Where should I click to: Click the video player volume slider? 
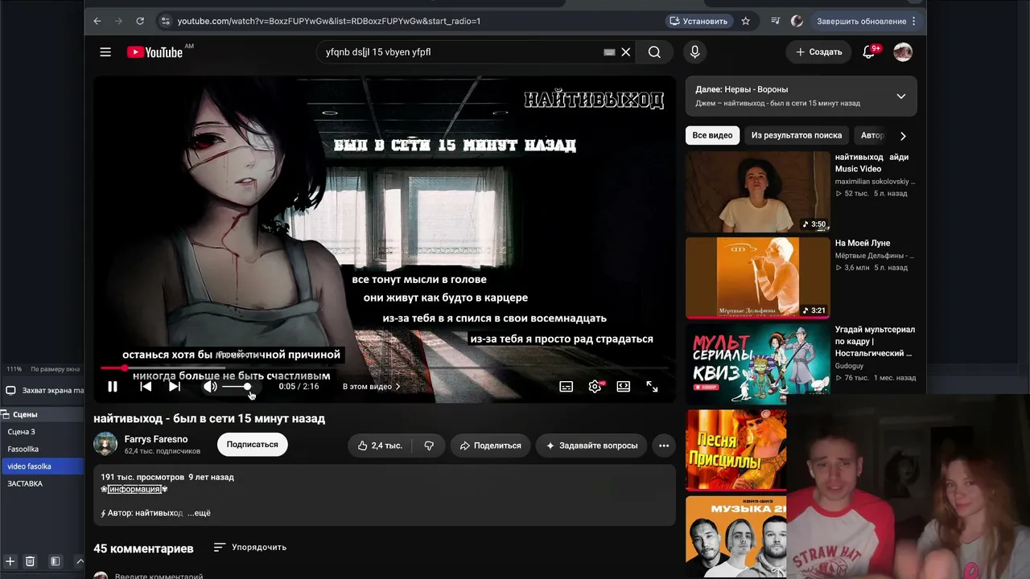point(236,387)
